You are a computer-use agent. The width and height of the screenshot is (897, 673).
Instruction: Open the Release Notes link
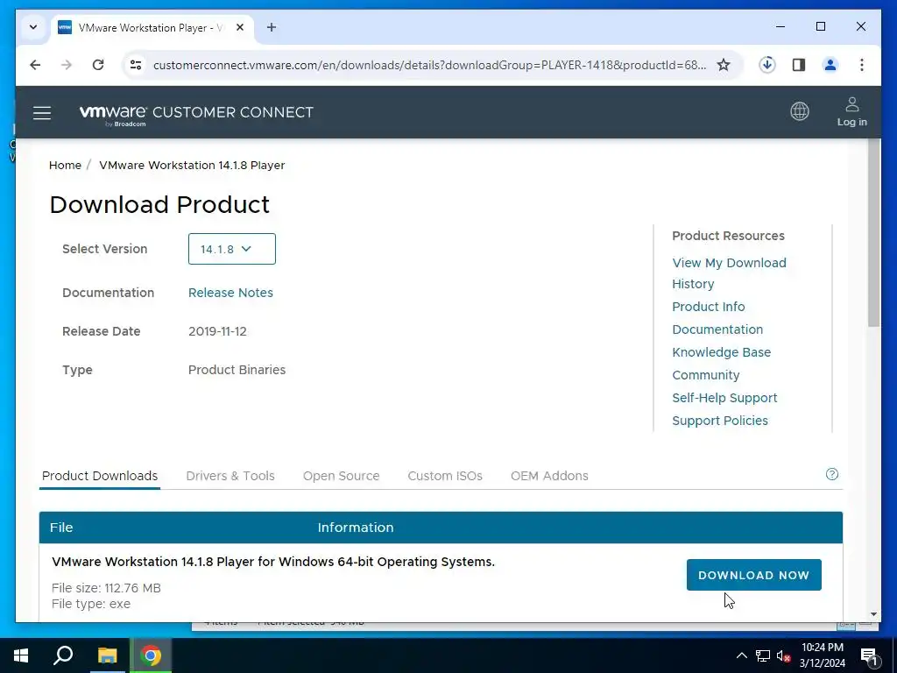pos(230,293)
